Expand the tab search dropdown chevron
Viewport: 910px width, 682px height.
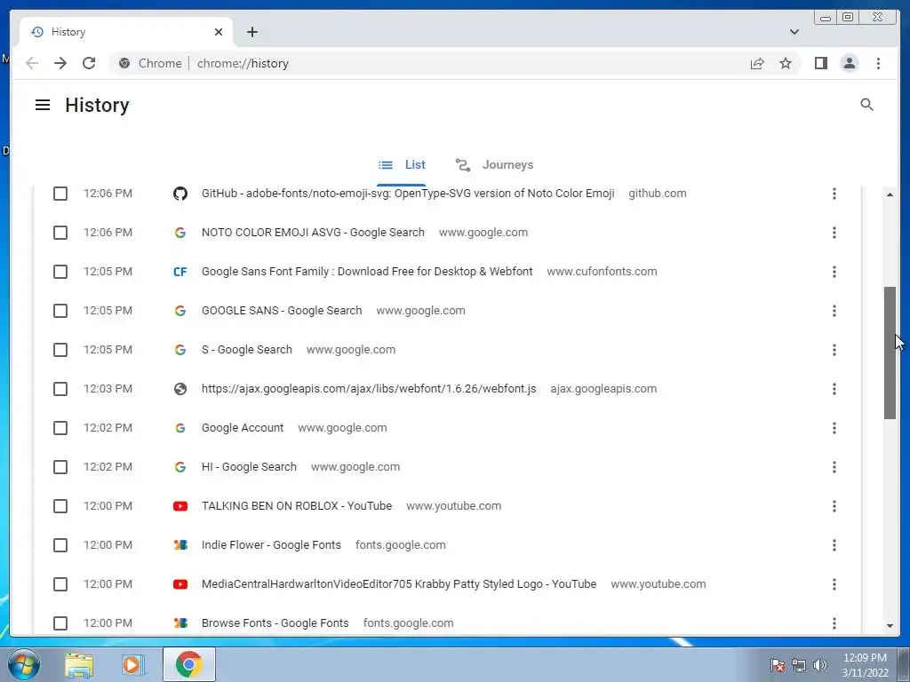(x=794, y=32)
